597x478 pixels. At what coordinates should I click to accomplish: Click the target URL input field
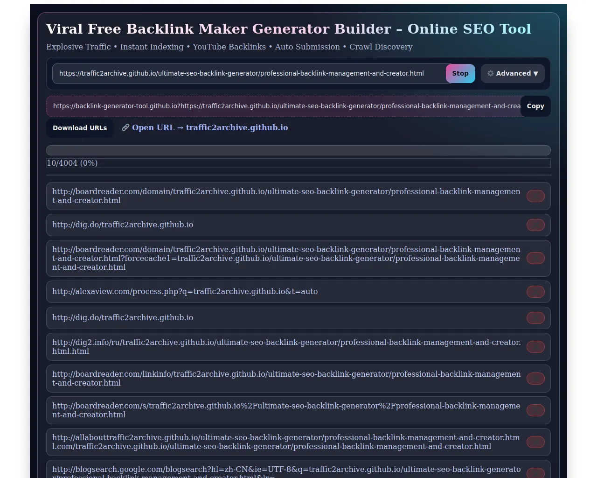point(249,73)
